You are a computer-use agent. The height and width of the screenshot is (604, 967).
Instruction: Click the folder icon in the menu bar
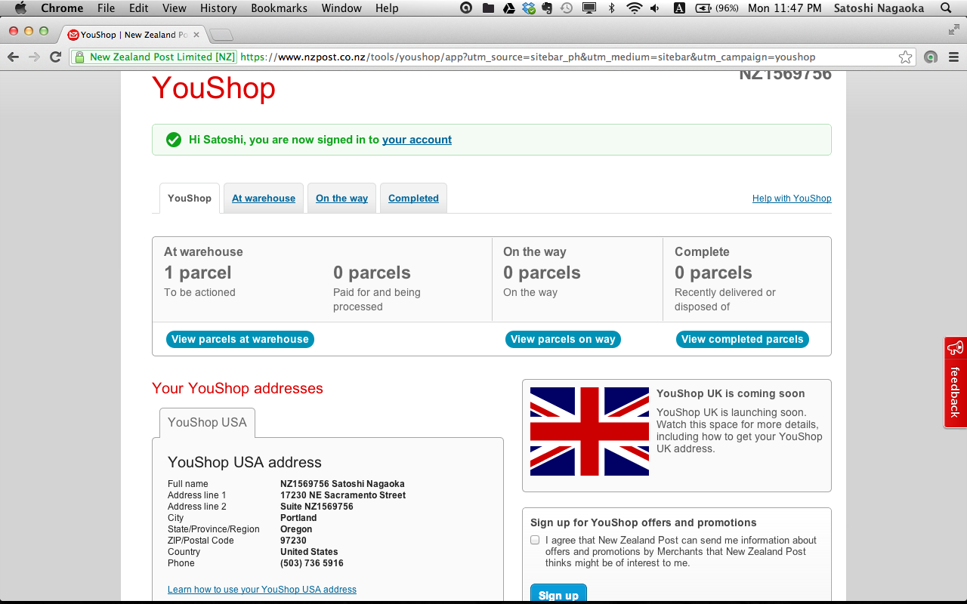click(488, 8)
